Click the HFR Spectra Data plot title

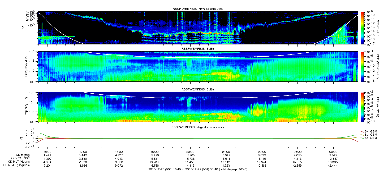pos(197,9)
